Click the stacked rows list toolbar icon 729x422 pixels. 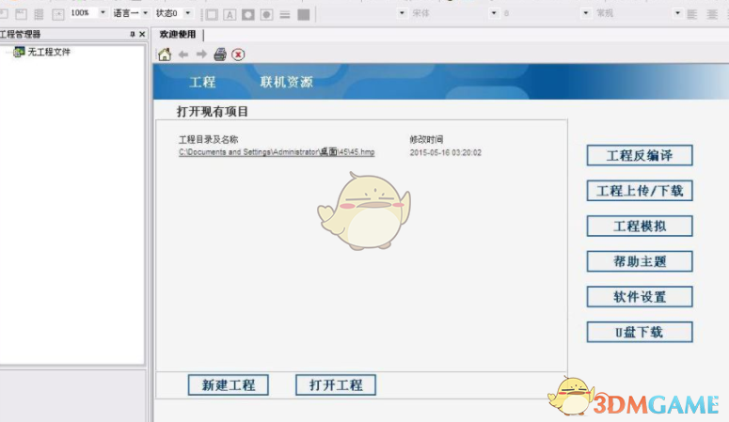coord(40,14)
